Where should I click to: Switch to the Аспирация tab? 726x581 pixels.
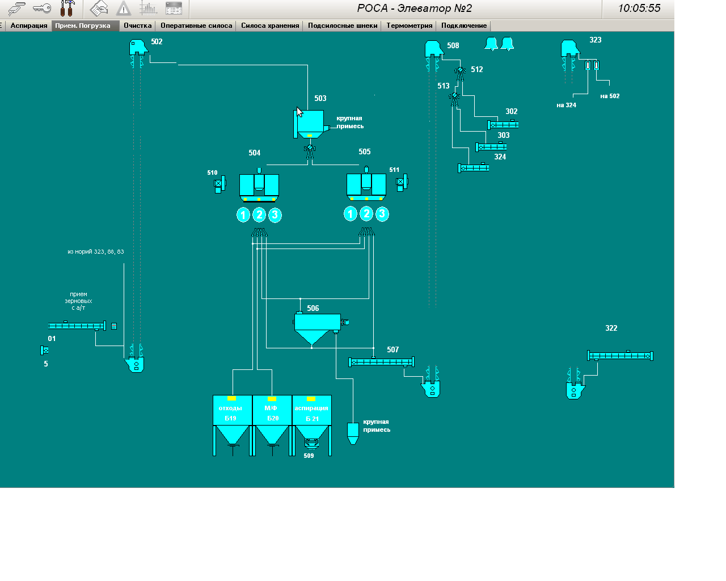click(29, 26)
